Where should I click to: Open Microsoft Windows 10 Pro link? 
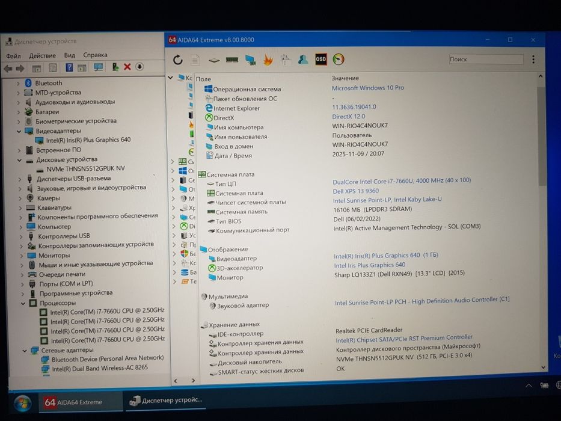tap(368, 88)
